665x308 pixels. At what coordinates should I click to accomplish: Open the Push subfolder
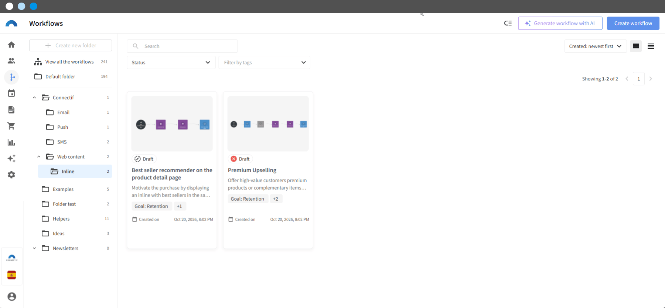[x=75, y=127]
